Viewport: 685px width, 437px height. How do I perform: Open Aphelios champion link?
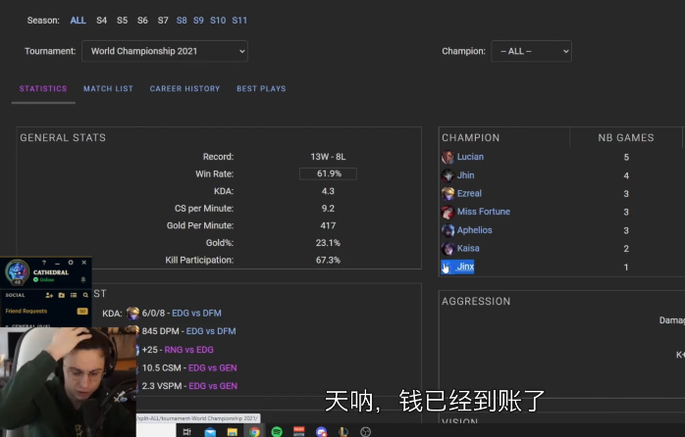tap(475, 230)
